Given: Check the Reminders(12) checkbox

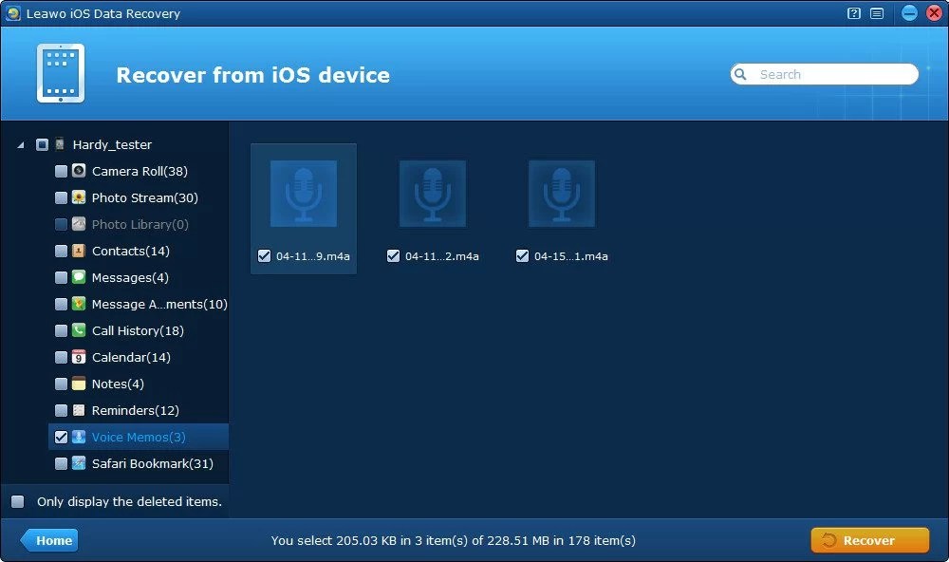Looking at the screenshot, I should pyautogui.click(x=61, y=410).
